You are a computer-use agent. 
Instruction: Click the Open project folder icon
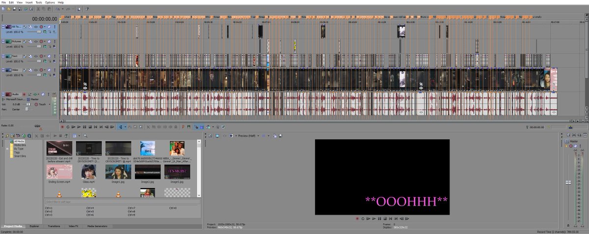[x=9, y=9]
